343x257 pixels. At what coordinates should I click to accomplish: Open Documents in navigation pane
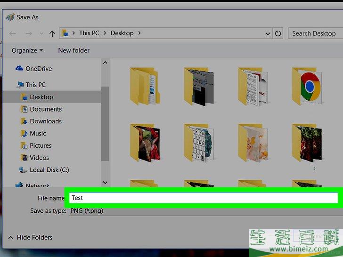pos(46,109)
